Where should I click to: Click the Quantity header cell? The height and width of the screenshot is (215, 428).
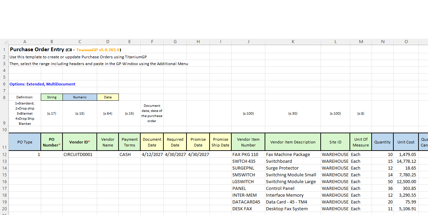[x=382, y=142]
